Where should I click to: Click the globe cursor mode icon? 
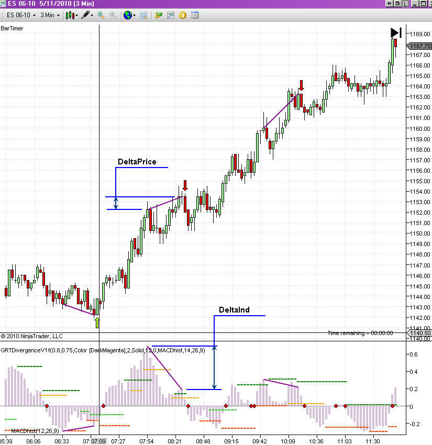(128, 15)
